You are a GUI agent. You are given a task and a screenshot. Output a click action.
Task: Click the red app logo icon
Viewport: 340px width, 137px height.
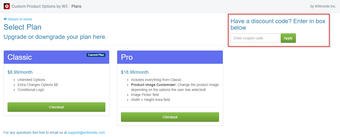point(7,6)
